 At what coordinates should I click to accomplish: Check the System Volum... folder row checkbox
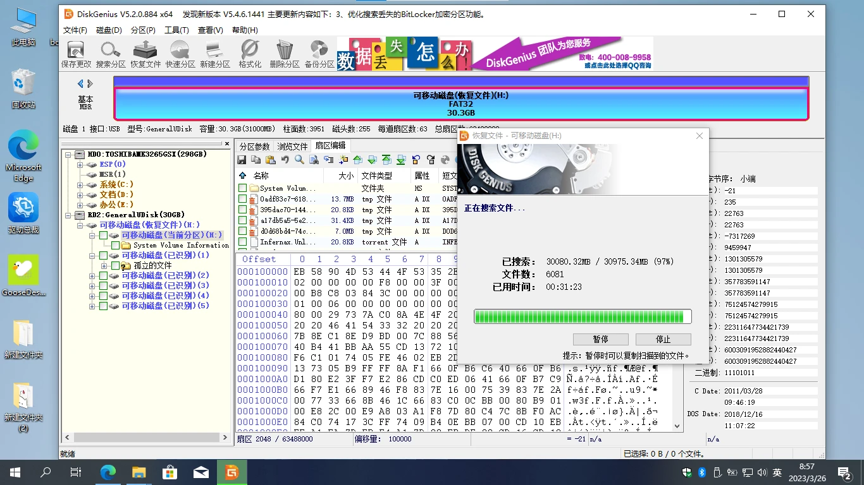pyautogui.click(x=243, y=188)
